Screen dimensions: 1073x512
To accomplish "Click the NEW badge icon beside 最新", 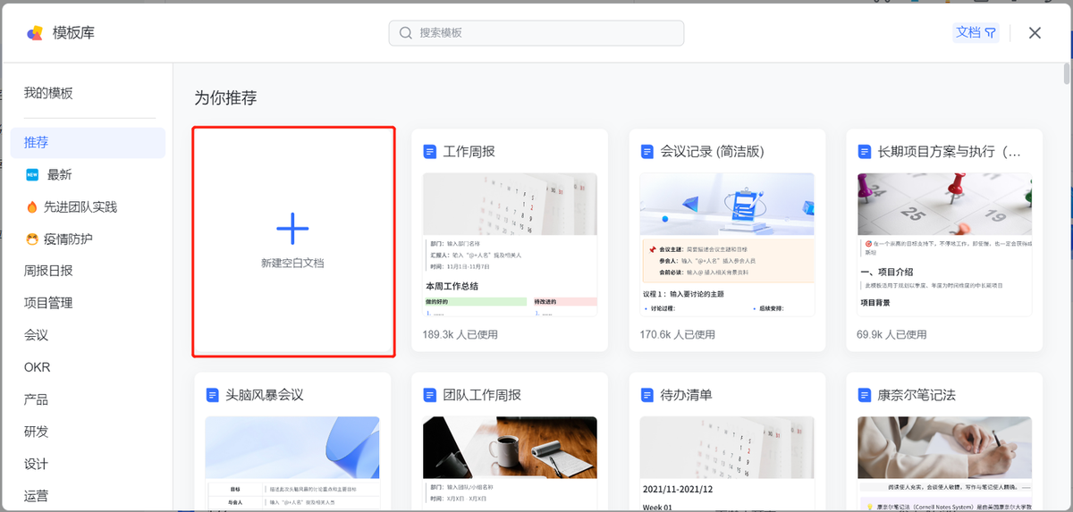I will [x=32, y=175].
